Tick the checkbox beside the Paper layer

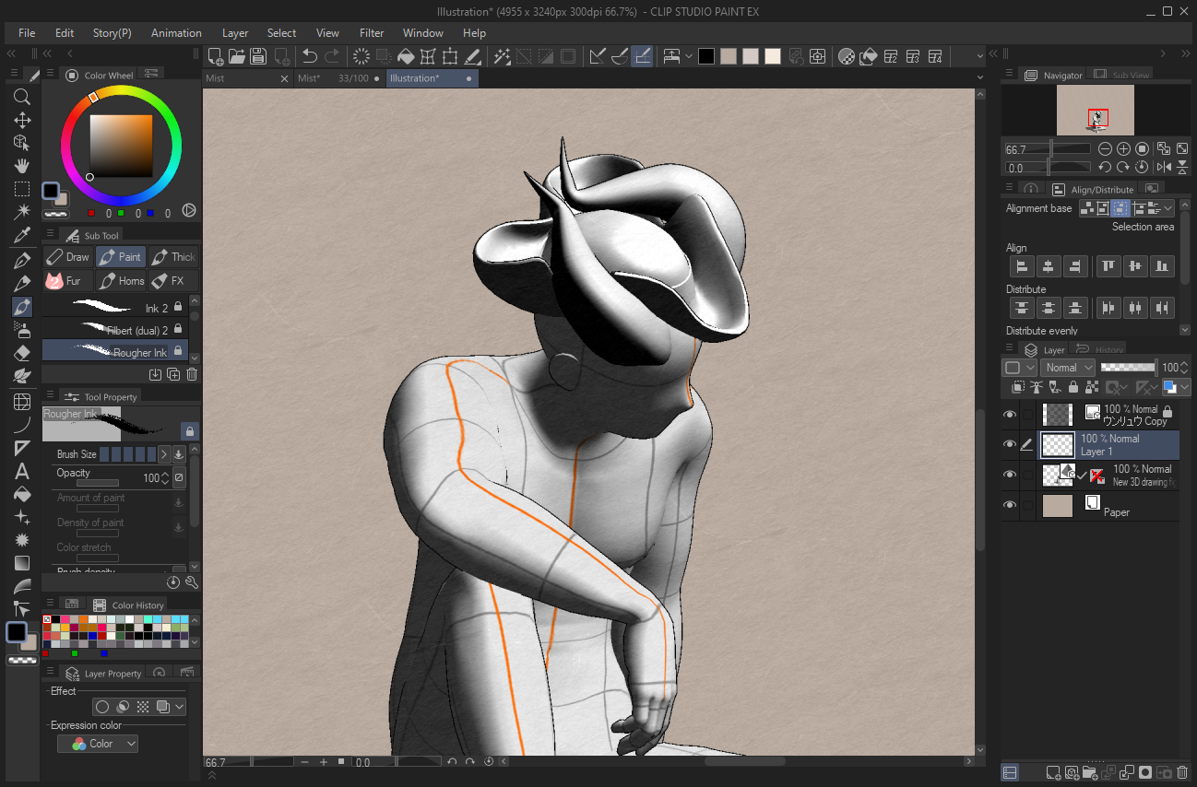(x=1027, y=505)
